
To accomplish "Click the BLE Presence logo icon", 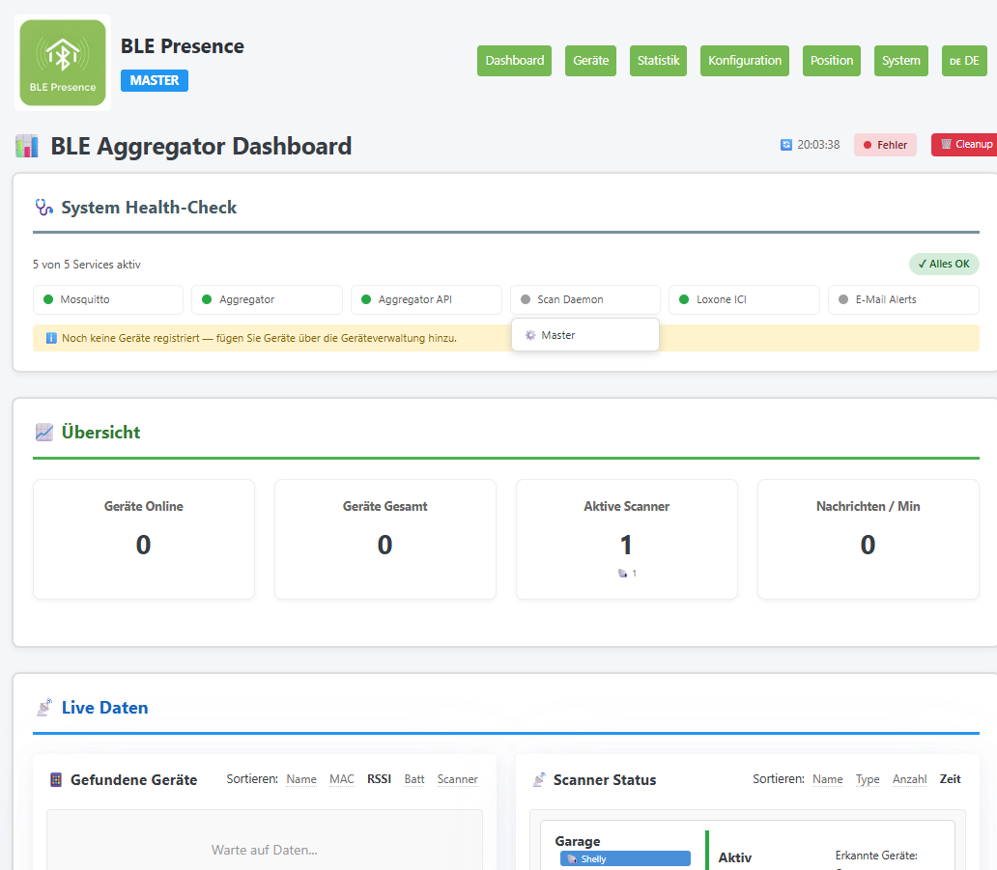I will click(63, 63).
